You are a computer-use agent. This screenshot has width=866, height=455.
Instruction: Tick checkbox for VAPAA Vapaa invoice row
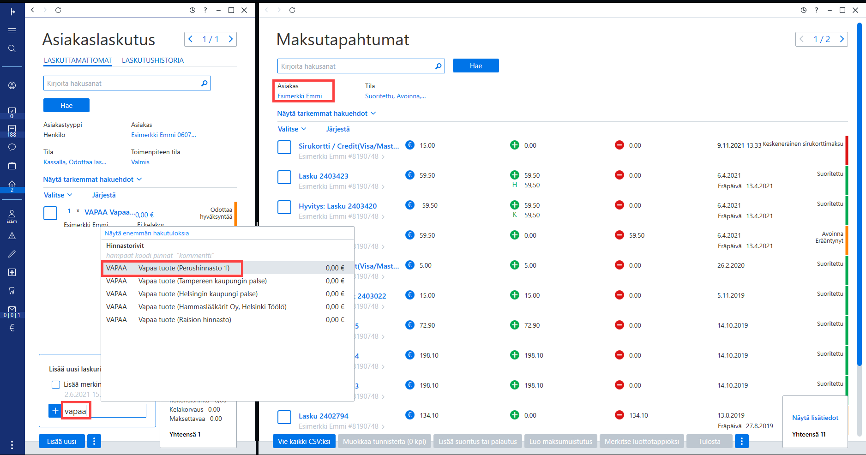(50, 213)
